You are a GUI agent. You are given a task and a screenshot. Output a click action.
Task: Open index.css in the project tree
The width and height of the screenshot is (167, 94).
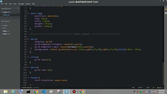6,31
